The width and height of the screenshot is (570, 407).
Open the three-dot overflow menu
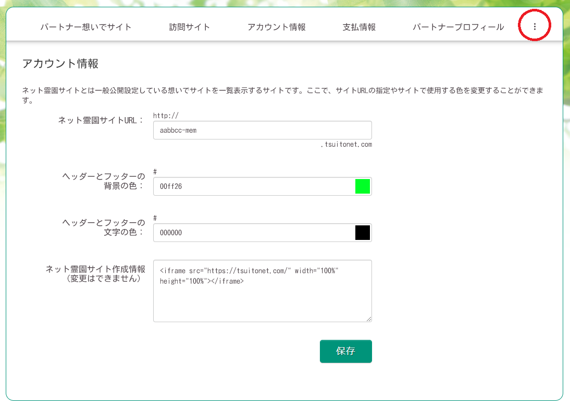tap(534, 27)
